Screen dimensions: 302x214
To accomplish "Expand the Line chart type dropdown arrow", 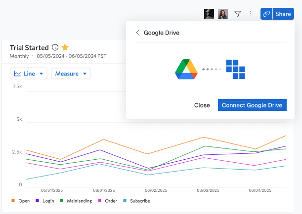I will coord(41,73).
